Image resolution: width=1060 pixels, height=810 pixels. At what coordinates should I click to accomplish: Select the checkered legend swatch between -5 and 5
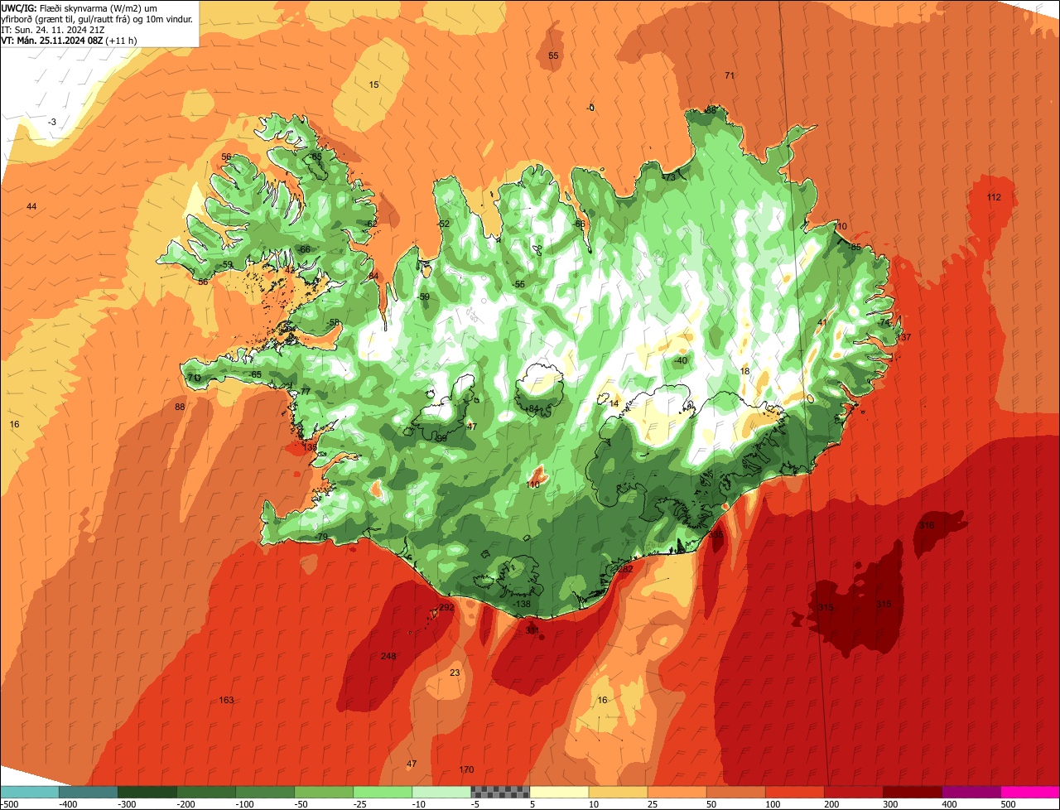tap(499, 792)
